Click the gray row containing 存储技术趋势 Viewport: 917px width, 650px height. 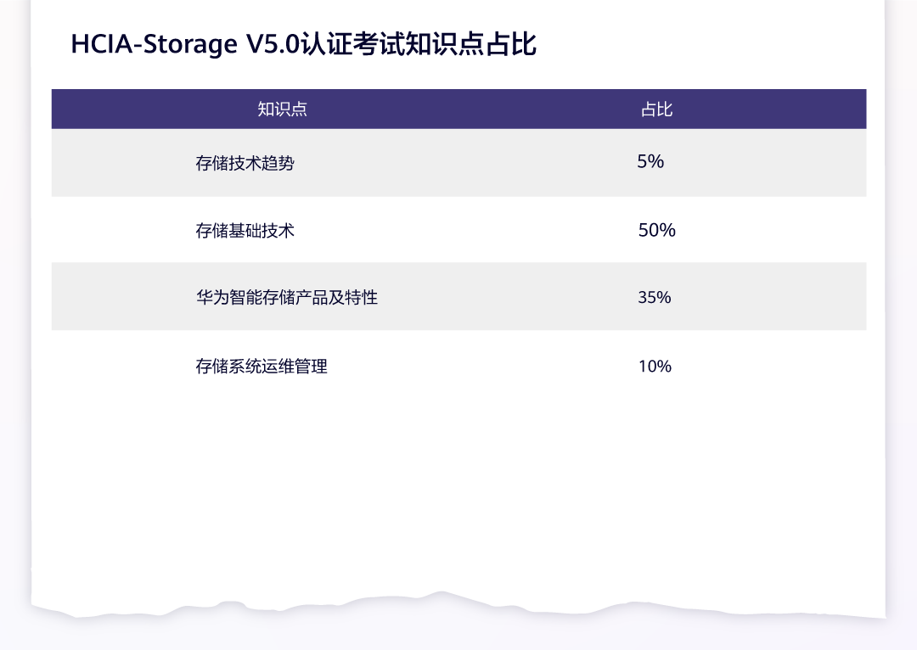click(459, 163)
